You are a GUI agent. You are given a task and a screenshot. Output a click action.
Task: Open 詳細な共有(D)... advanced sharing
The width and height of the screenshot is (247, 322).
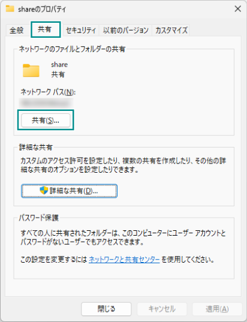coord(69,191)
